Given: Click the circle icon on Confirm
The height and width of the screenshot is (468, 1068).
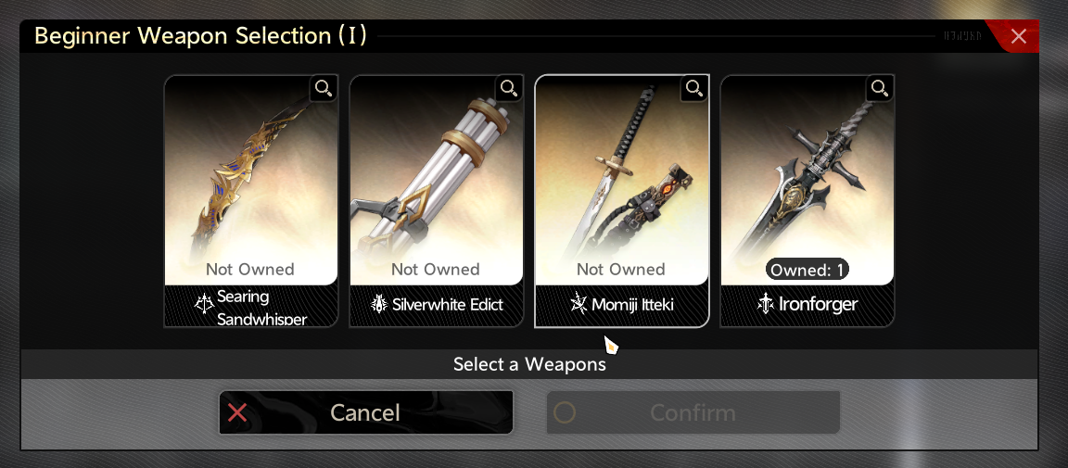Looking at the screenshot, I should [565, 412].
